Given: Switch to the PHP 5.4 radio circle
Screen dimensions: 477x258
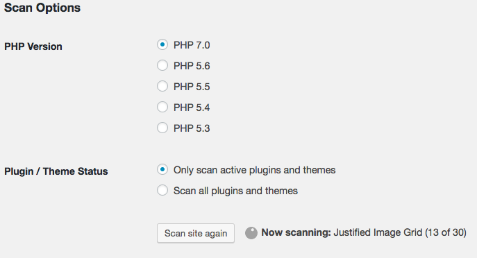Looking at the screenshot, I should point(162,107).
